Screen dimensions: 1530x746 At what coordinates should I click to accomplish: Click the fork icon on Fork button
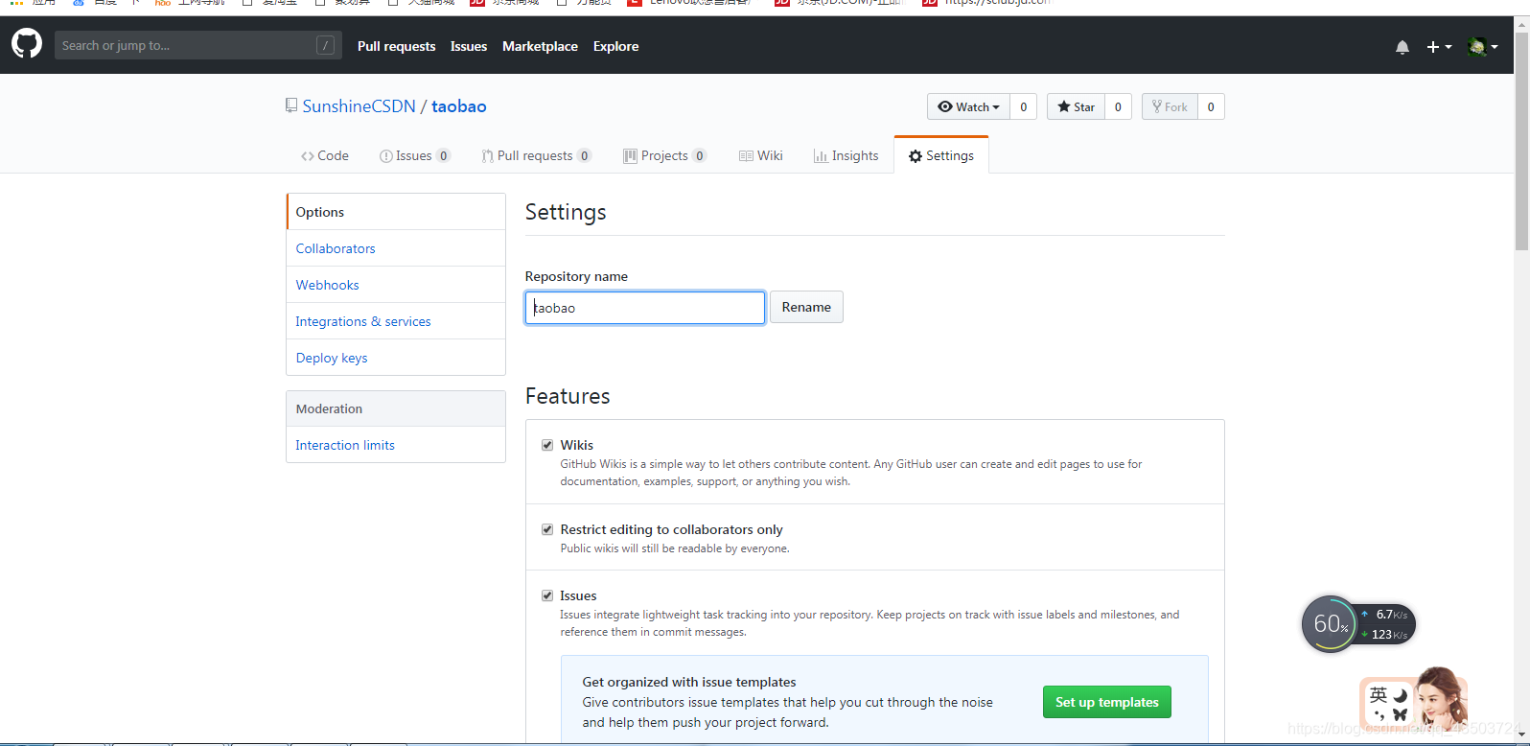(x=1157, y=106)
